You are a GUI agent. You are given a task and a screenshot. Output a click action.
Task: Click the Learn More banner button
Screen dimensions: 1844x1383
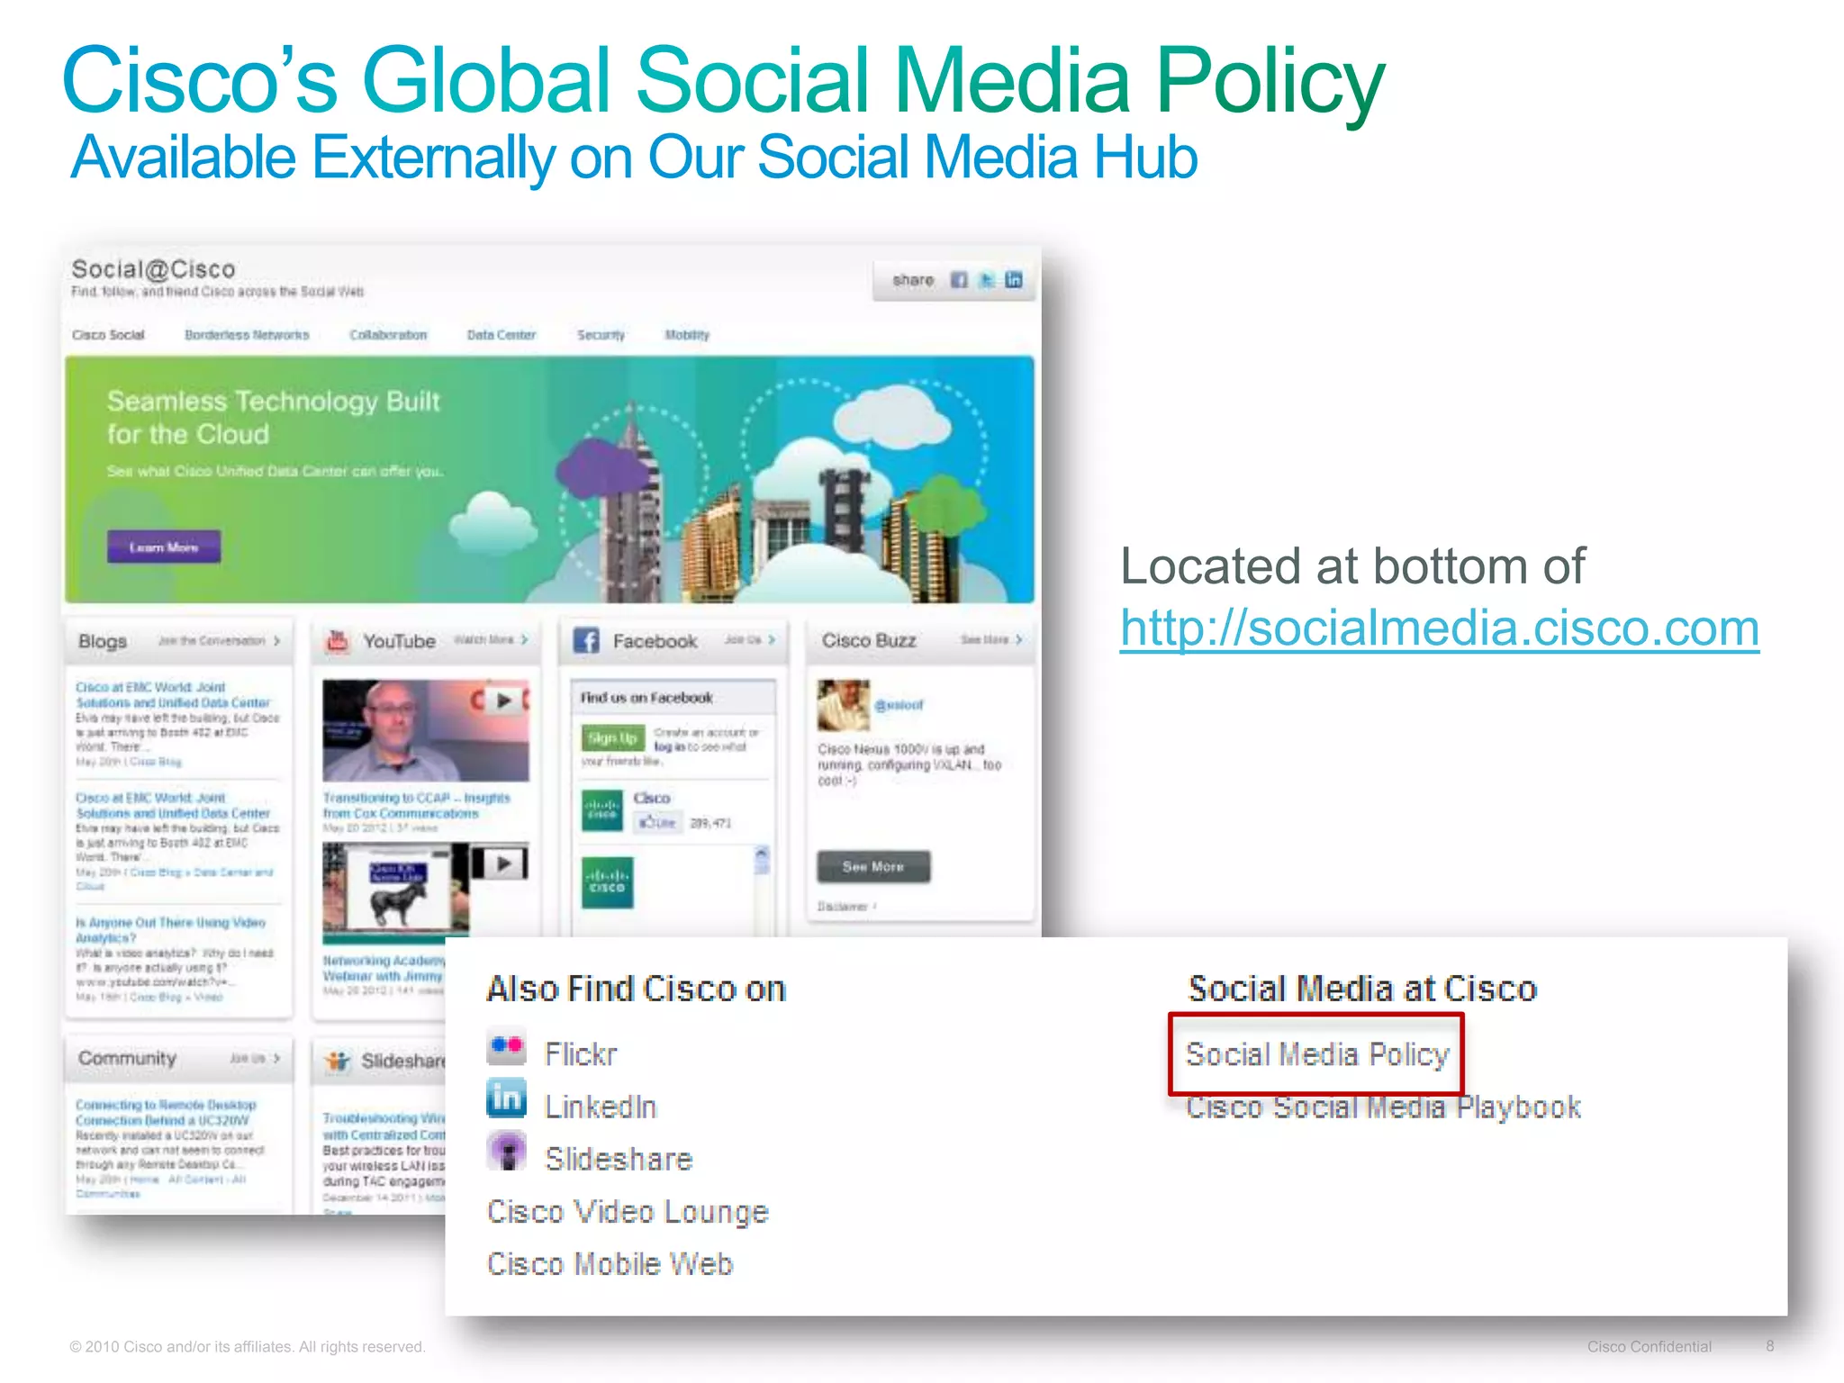(x=164, y=547)
